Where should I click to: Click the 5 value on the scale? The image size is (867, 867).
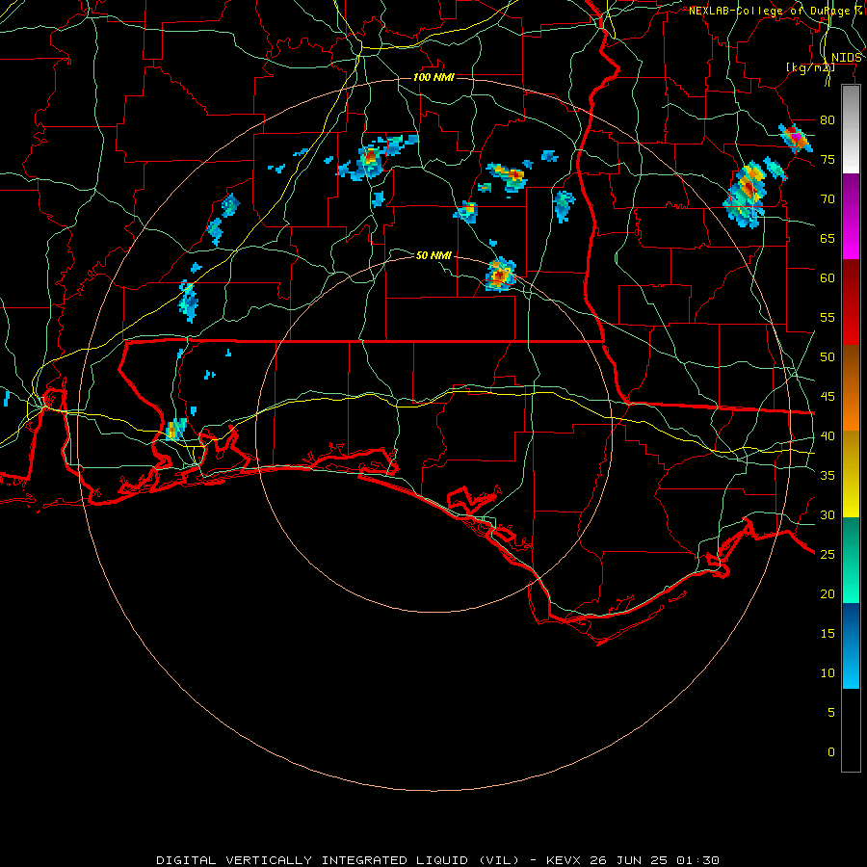coord(831,713)
